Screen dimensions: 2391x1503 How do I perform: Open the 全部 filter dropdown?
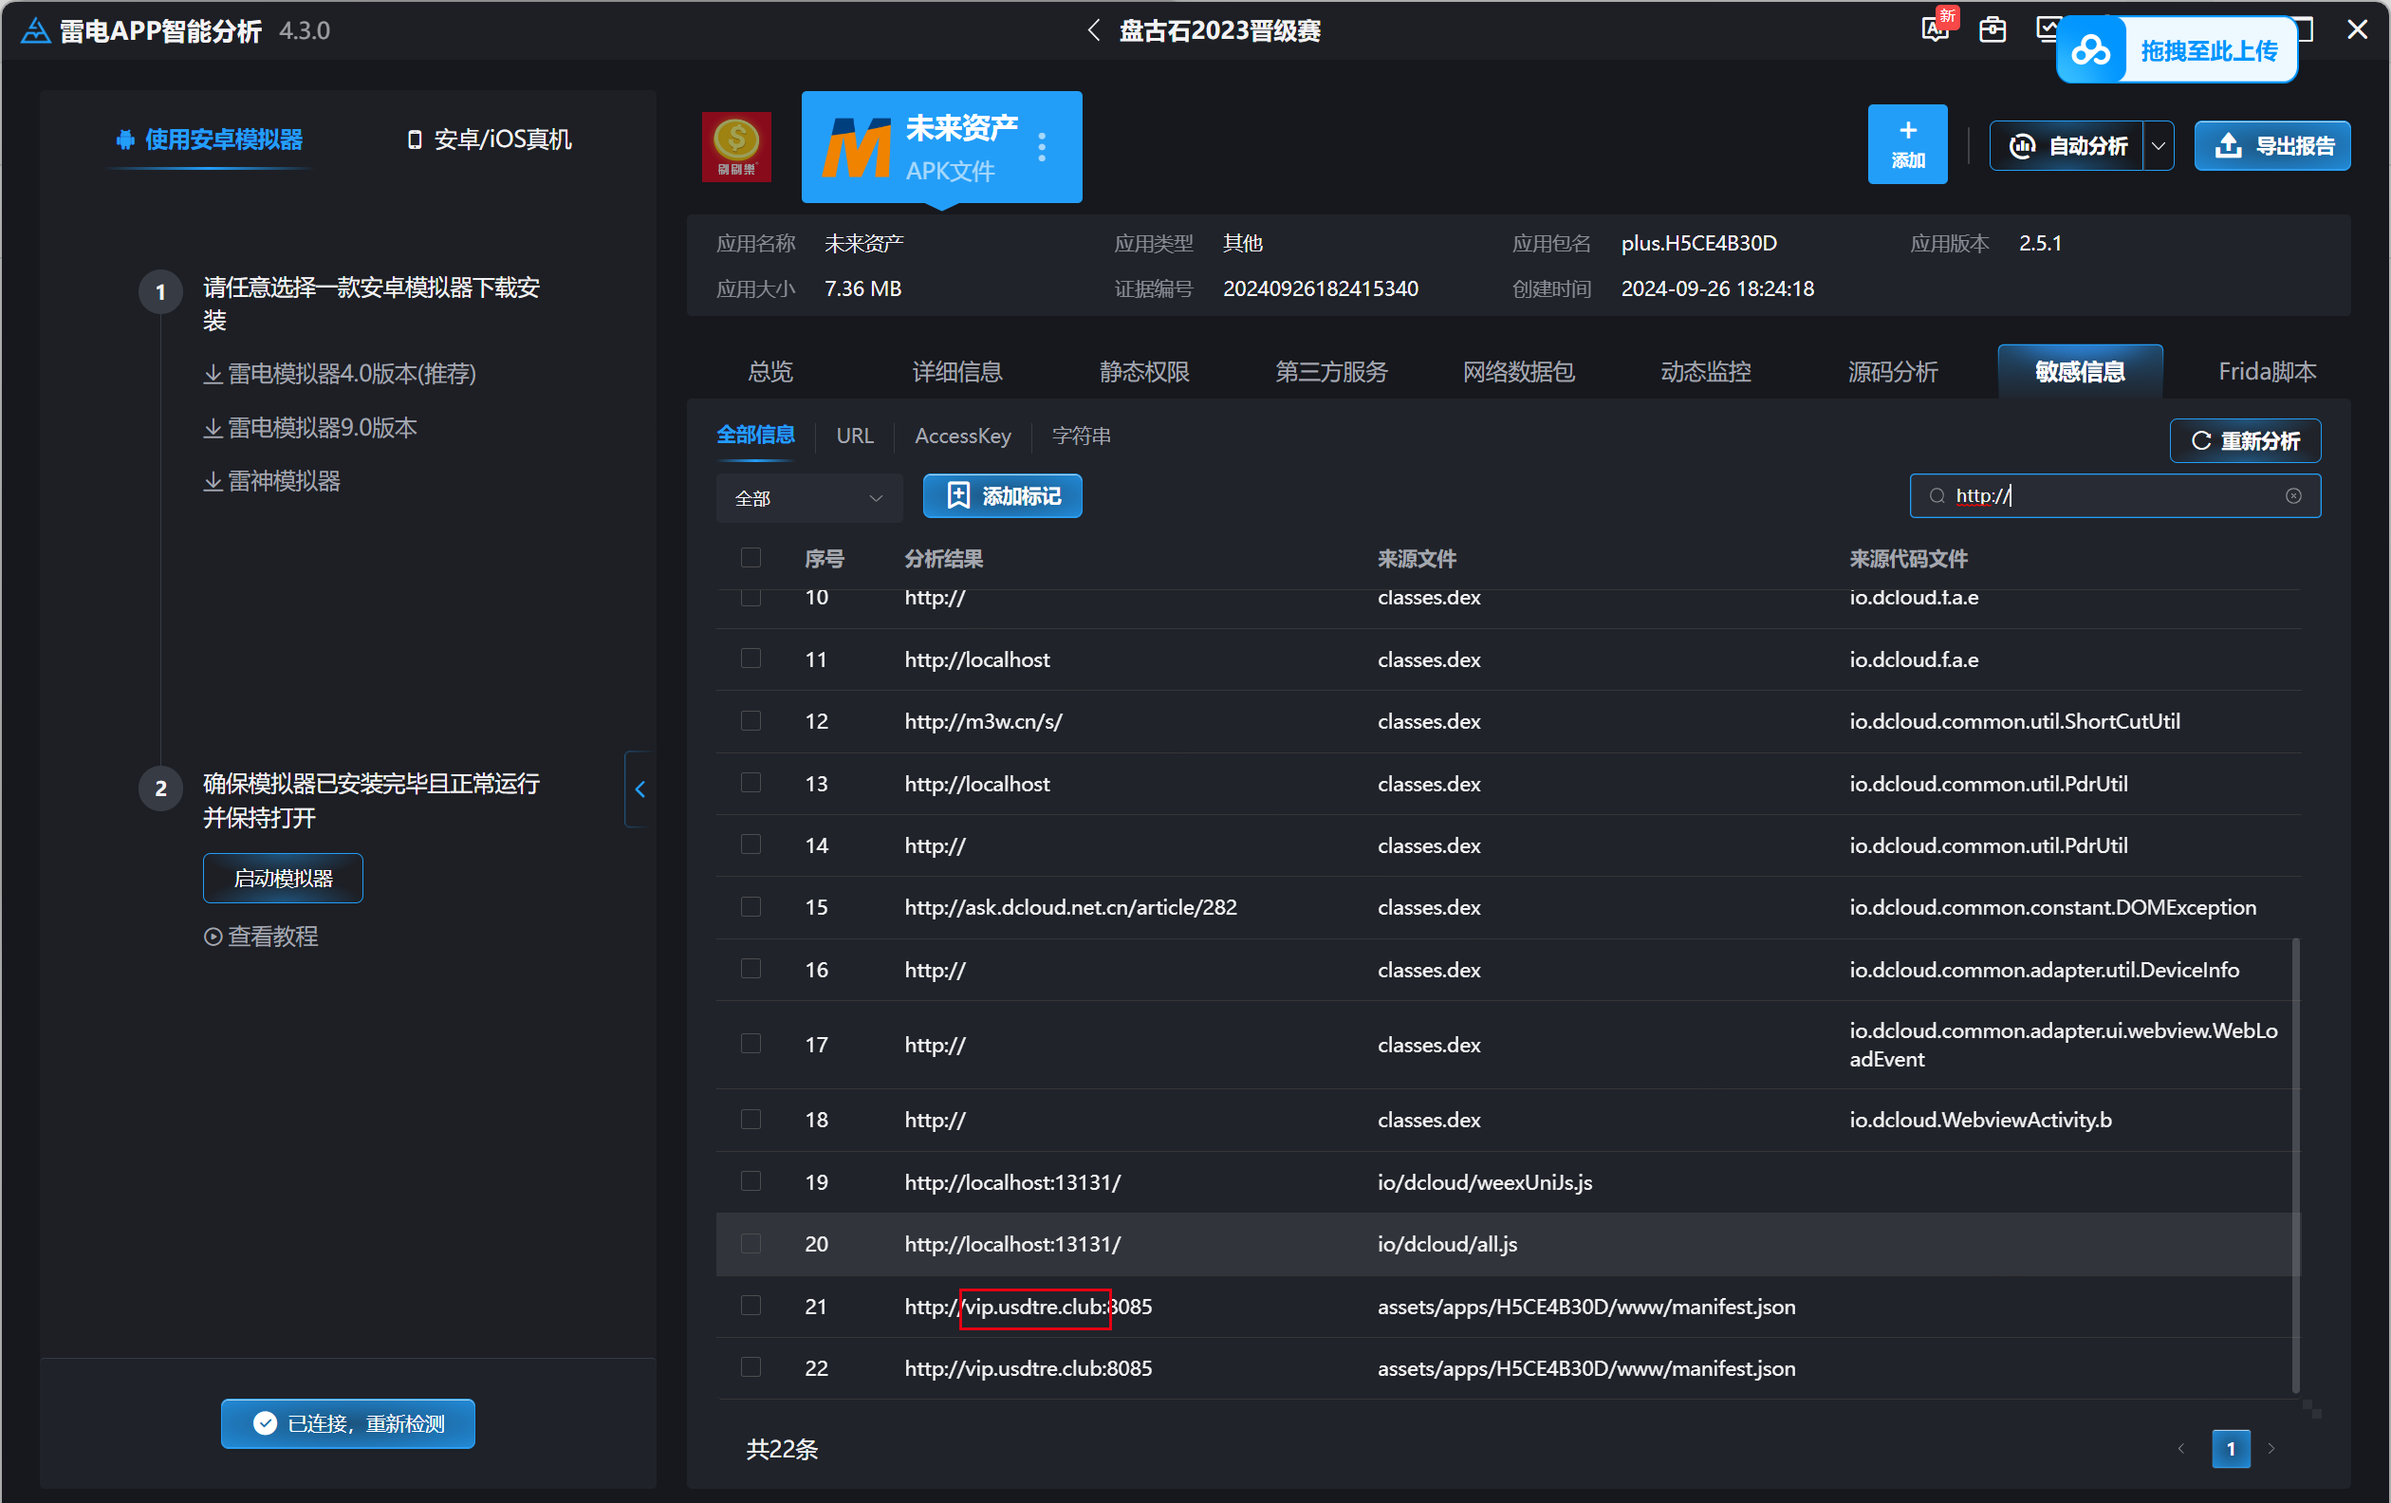808,497
